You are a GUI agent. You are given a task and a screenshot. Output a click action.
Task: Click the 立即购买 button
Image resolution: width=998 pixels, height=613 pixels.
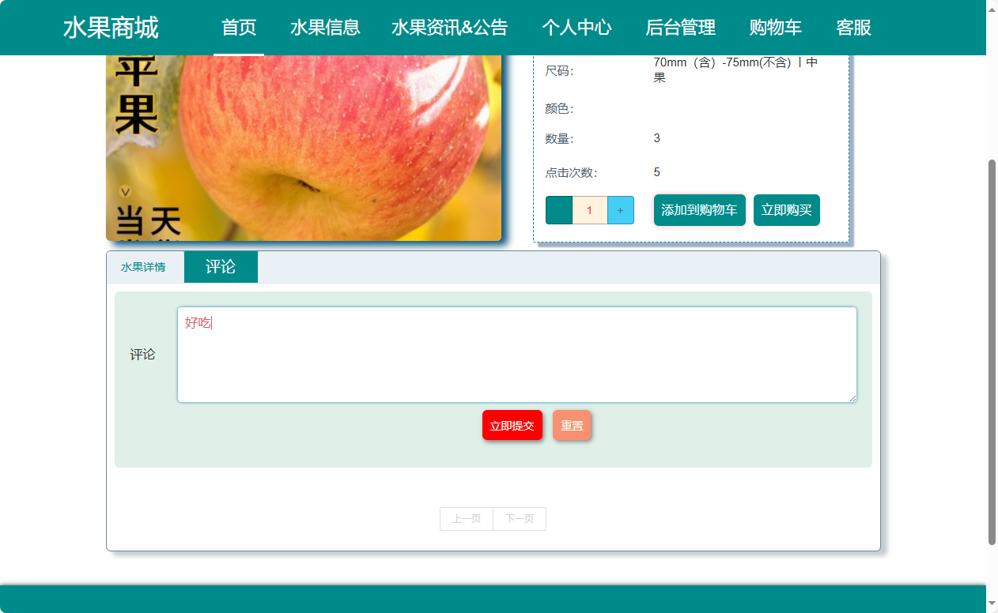[x=786, y=210]
